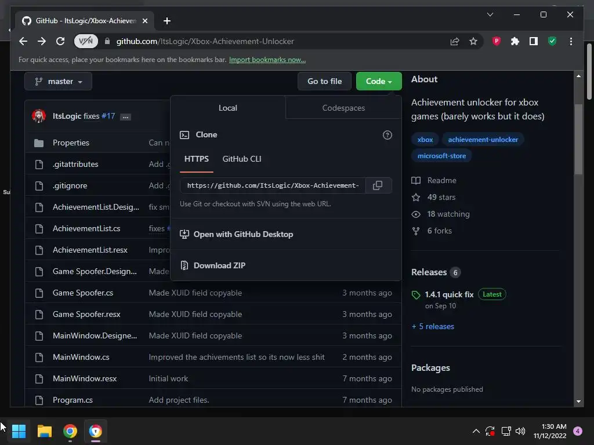Toggle the VPN badge in address bar

[86, 41]
